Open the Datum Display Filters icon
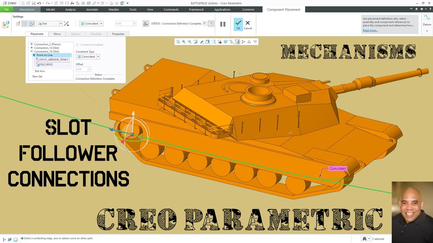 pyautogui.click(x=231, y=42)
